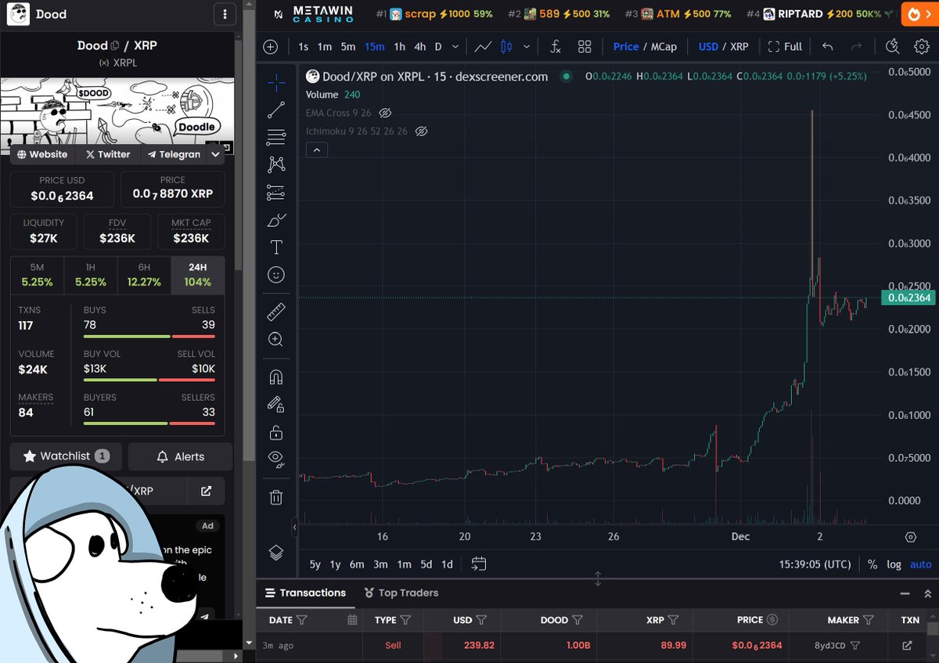Filter transactions by USD amount

pyautogui.click(x=481, y=620)
